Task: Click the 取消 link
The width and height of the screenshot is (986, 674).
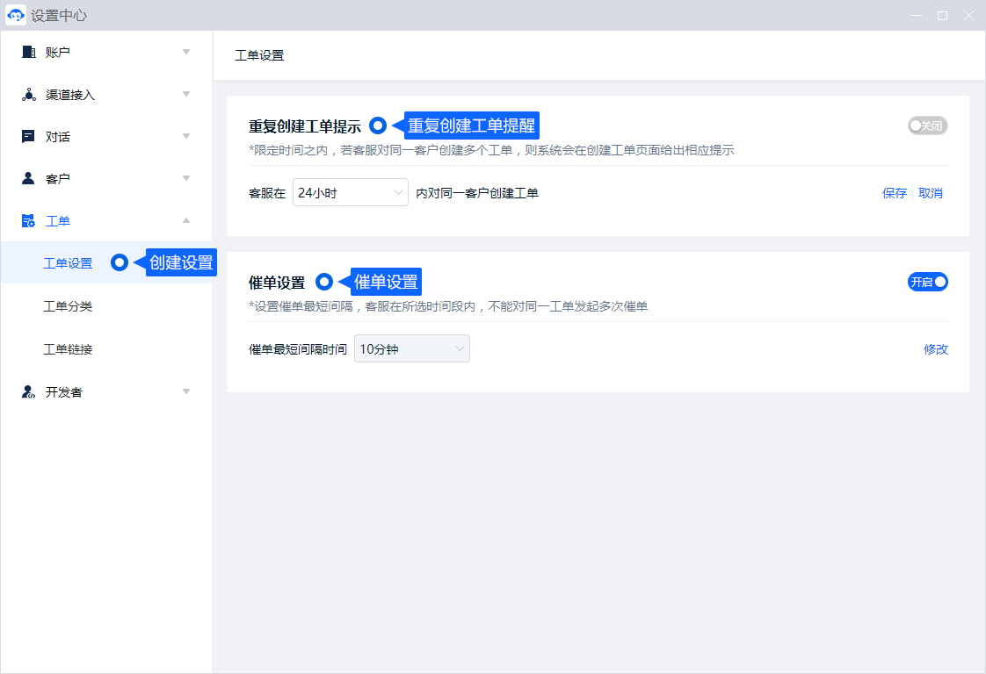Action: [x=931, y=193]
